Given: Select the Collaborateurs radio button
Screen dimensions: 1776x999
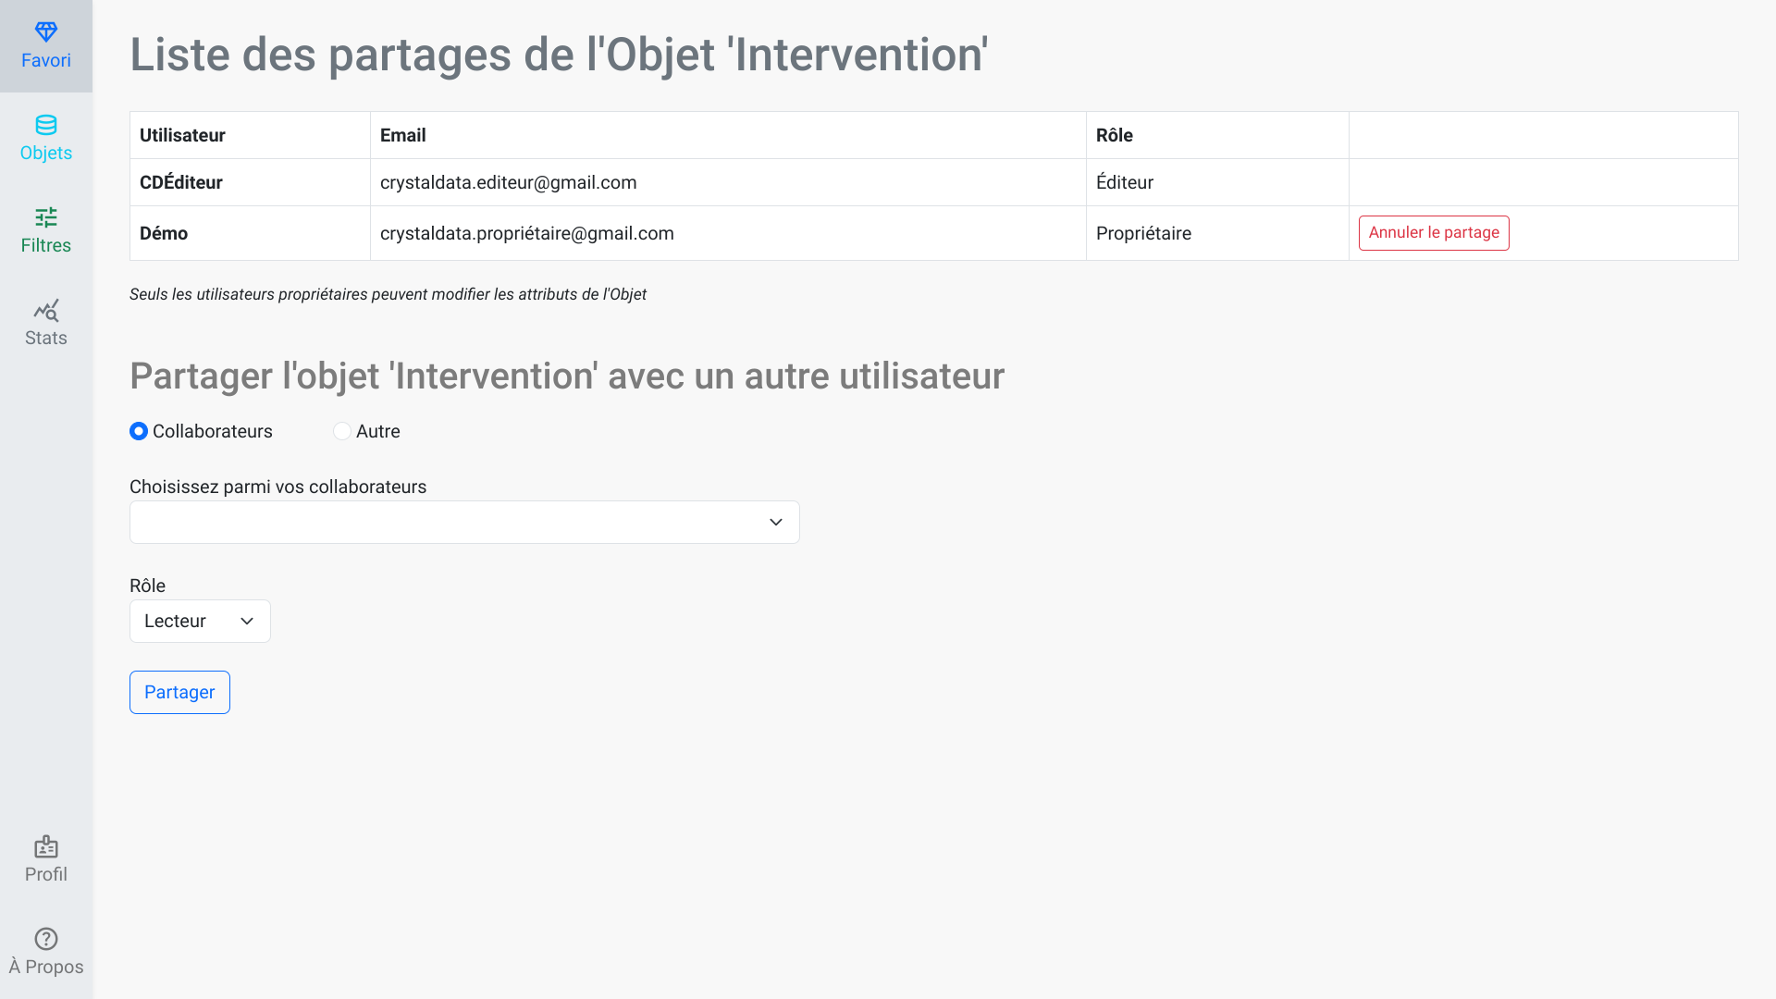Looking at the screenshot, I should 139,431.
